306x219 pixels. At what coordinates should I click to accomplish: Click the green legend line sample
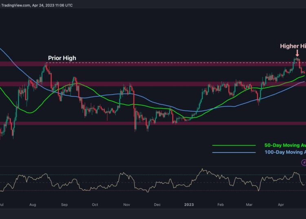[x=234, y=145]
